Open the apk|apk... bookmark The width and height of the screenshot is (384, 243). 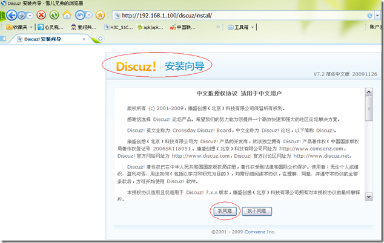tap(150, 27)
